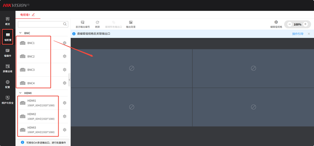This screenshot has width=314, height=146.
Task: Click the LCD icon of HDMI2
Action: click(x=23, y=116)
